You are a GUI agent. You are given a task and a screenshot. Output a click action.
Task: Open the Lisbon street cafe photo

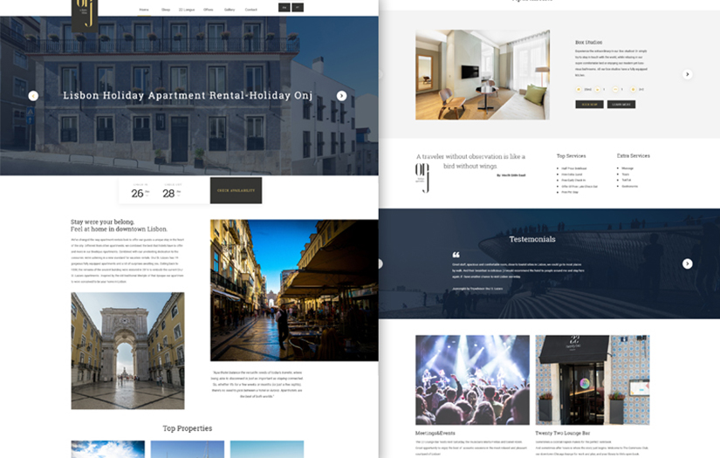(294, 290)
